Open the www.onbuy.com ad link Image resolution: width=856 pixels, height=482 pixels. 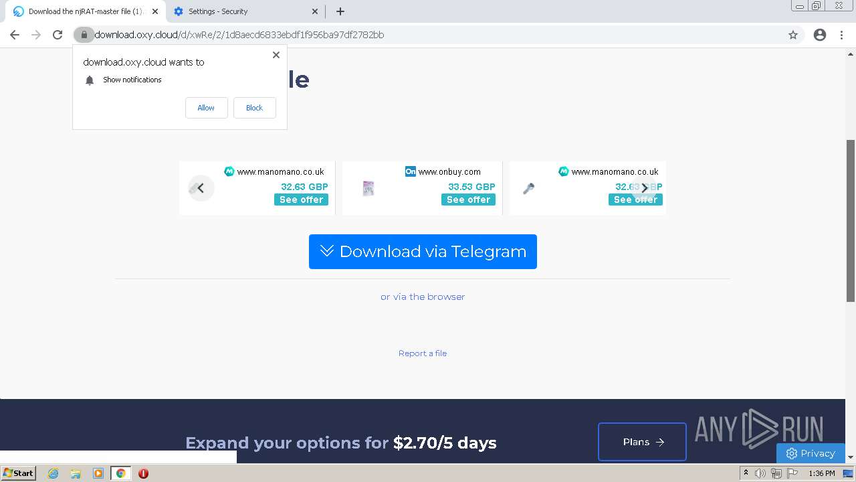[449, 171]
